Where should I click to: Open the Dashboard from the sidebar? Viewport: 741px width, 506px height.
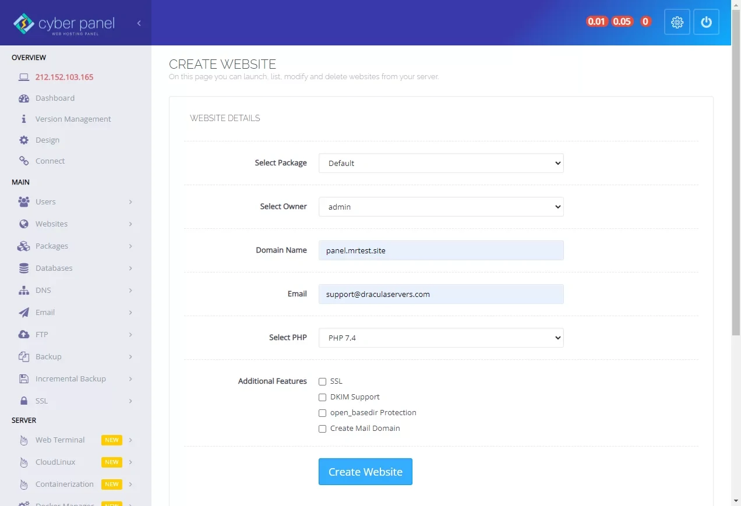coord(55,98)
